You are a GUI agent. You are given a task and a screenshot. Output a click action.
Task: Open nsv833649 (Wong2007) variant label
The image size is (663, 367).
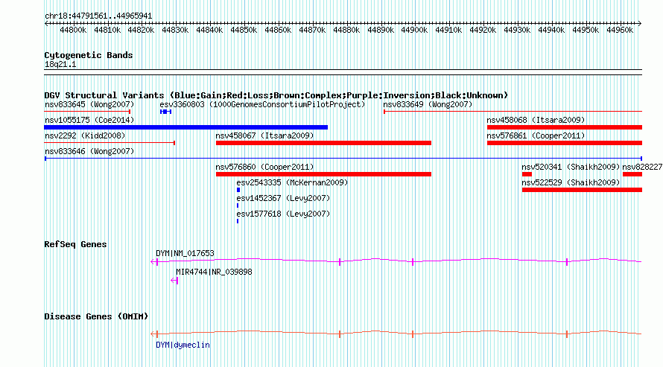tap(428, 104)
